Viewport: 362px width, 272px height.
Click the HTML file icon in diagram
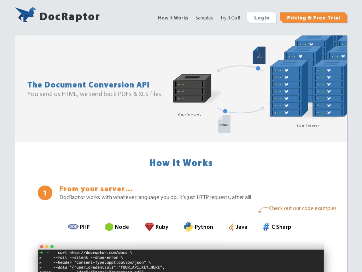pyautogui.click(x=224, y=124)
